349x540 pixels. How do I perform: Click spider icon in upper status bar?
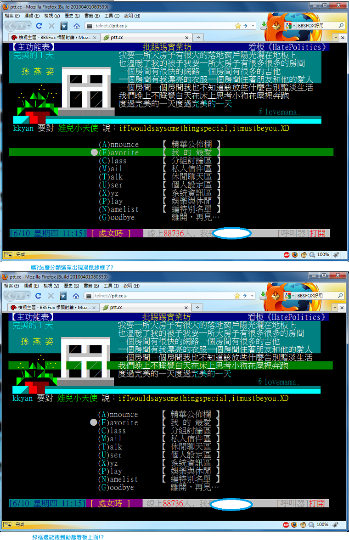(336, 254)
